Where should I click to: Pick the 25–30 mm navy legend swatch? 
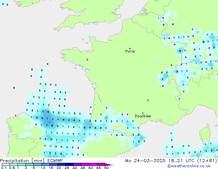point(69,165)
